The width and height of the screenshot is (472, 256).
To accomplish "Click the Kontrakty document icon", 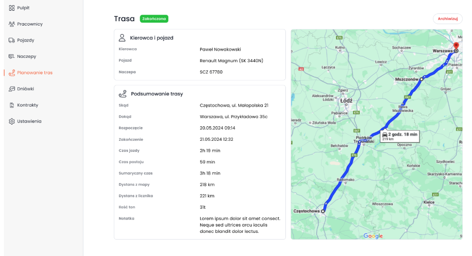I will pyautogui.click(x=12, y=105).
